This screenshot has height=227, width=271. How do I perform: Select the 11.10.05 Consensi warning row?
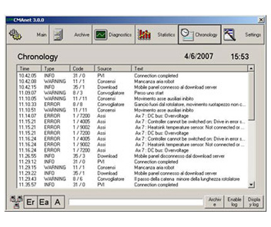click(x=132, y=98)
